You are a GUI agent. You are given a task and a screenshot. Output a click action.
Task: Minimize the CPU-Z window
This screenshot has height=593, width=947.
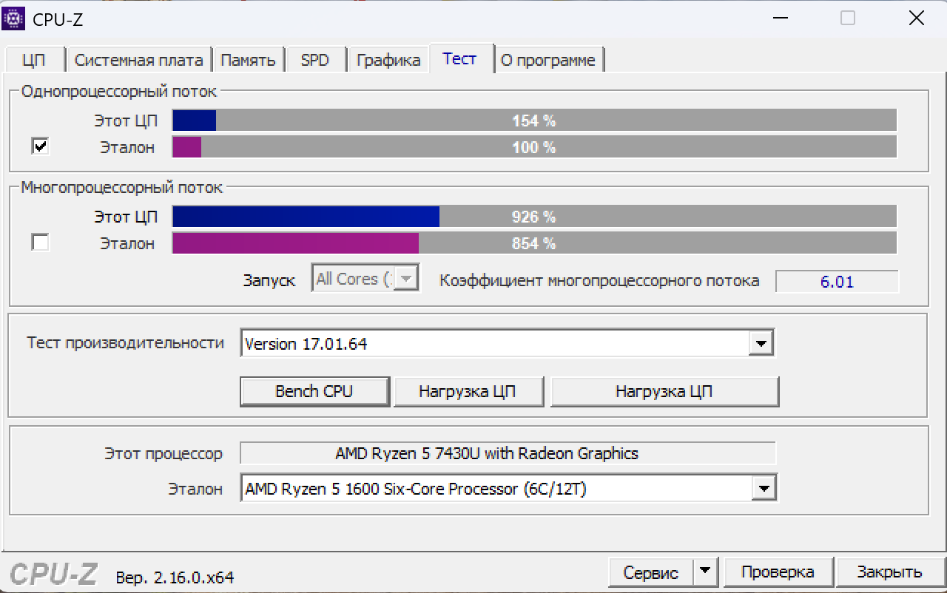pyautogui.click(x=781, y=18)
